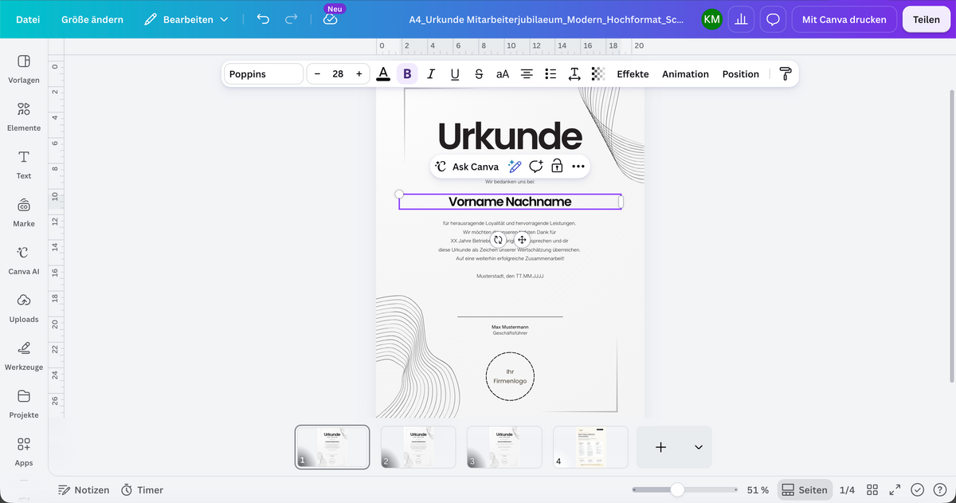
Task: Click the rotate handle below the text box
Action: tap(498, 239)
